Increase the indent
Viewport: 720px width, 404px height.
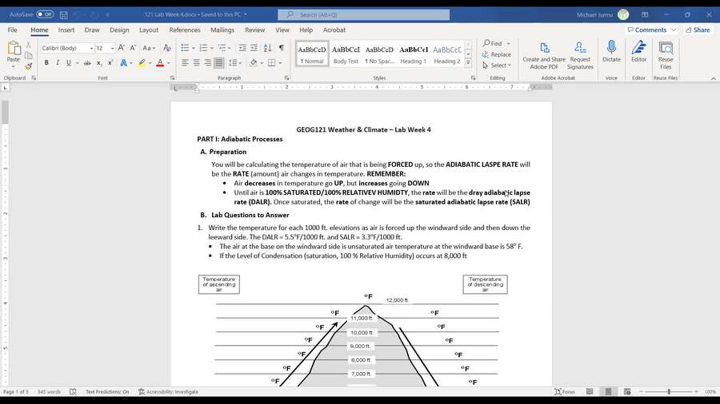click(x=254, y=48)
